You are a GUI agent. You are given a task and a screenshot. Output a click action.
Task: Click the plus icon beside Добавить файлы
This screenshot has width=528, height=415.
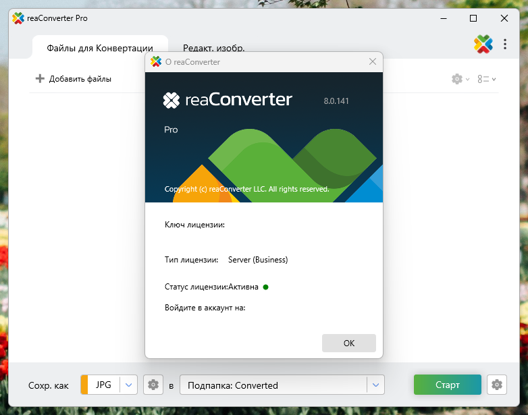pyautogui.click(x=40, y=78)
